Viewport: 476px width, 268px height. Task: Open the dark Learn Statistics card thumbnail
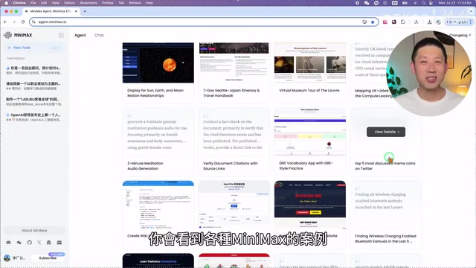point(158,261)
